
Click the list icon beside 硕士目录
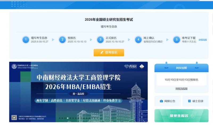pyautogui.click(x=189, y=101)
